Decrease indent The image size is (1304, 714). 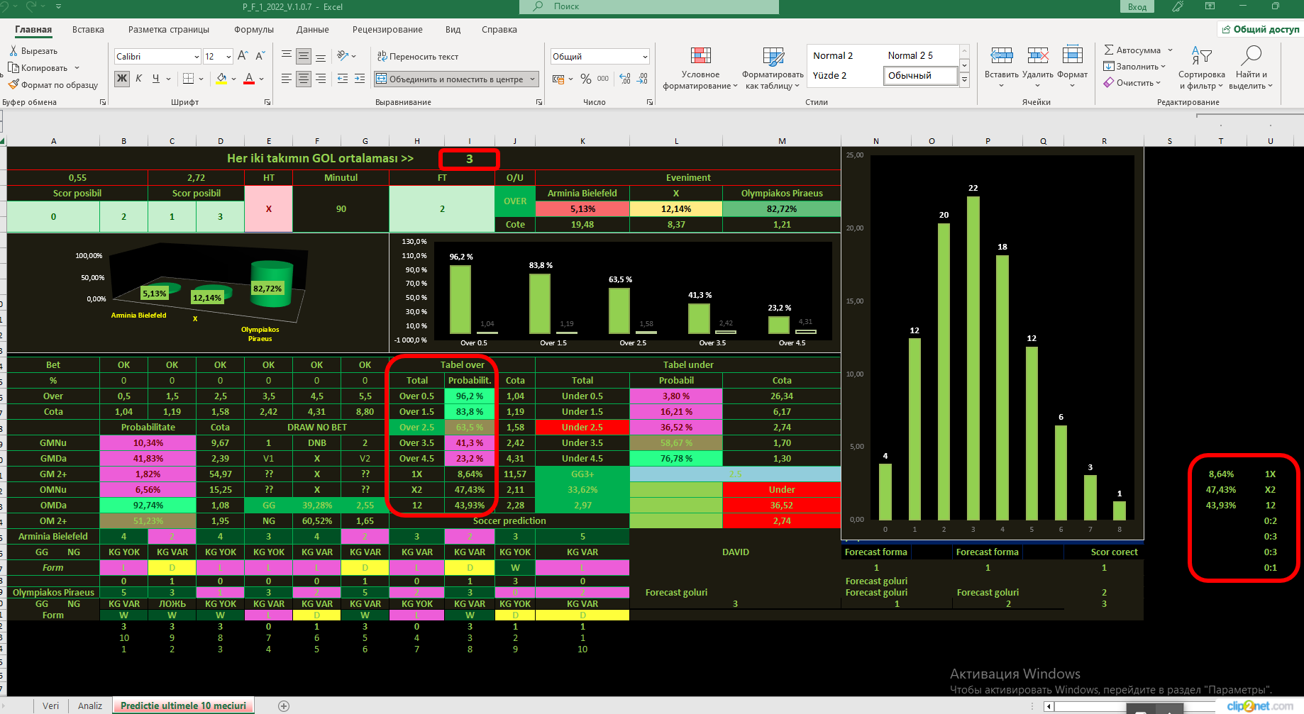[343, 79]
